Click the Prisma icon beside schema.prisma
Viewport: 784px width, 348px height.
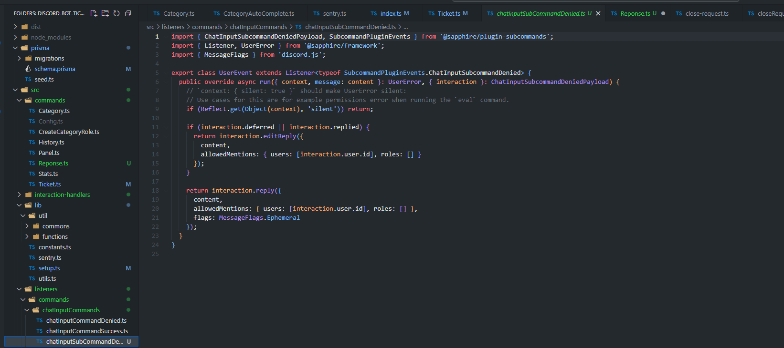point(28,69)
